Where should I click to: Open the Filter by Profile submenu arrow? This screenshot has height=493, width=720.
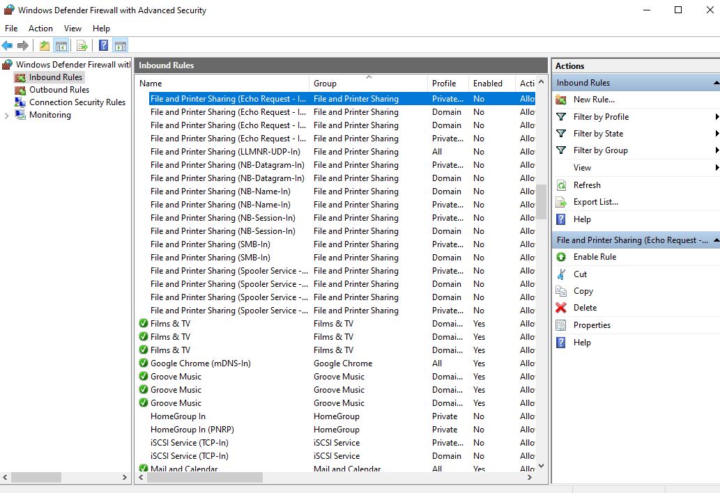point(717,117)
